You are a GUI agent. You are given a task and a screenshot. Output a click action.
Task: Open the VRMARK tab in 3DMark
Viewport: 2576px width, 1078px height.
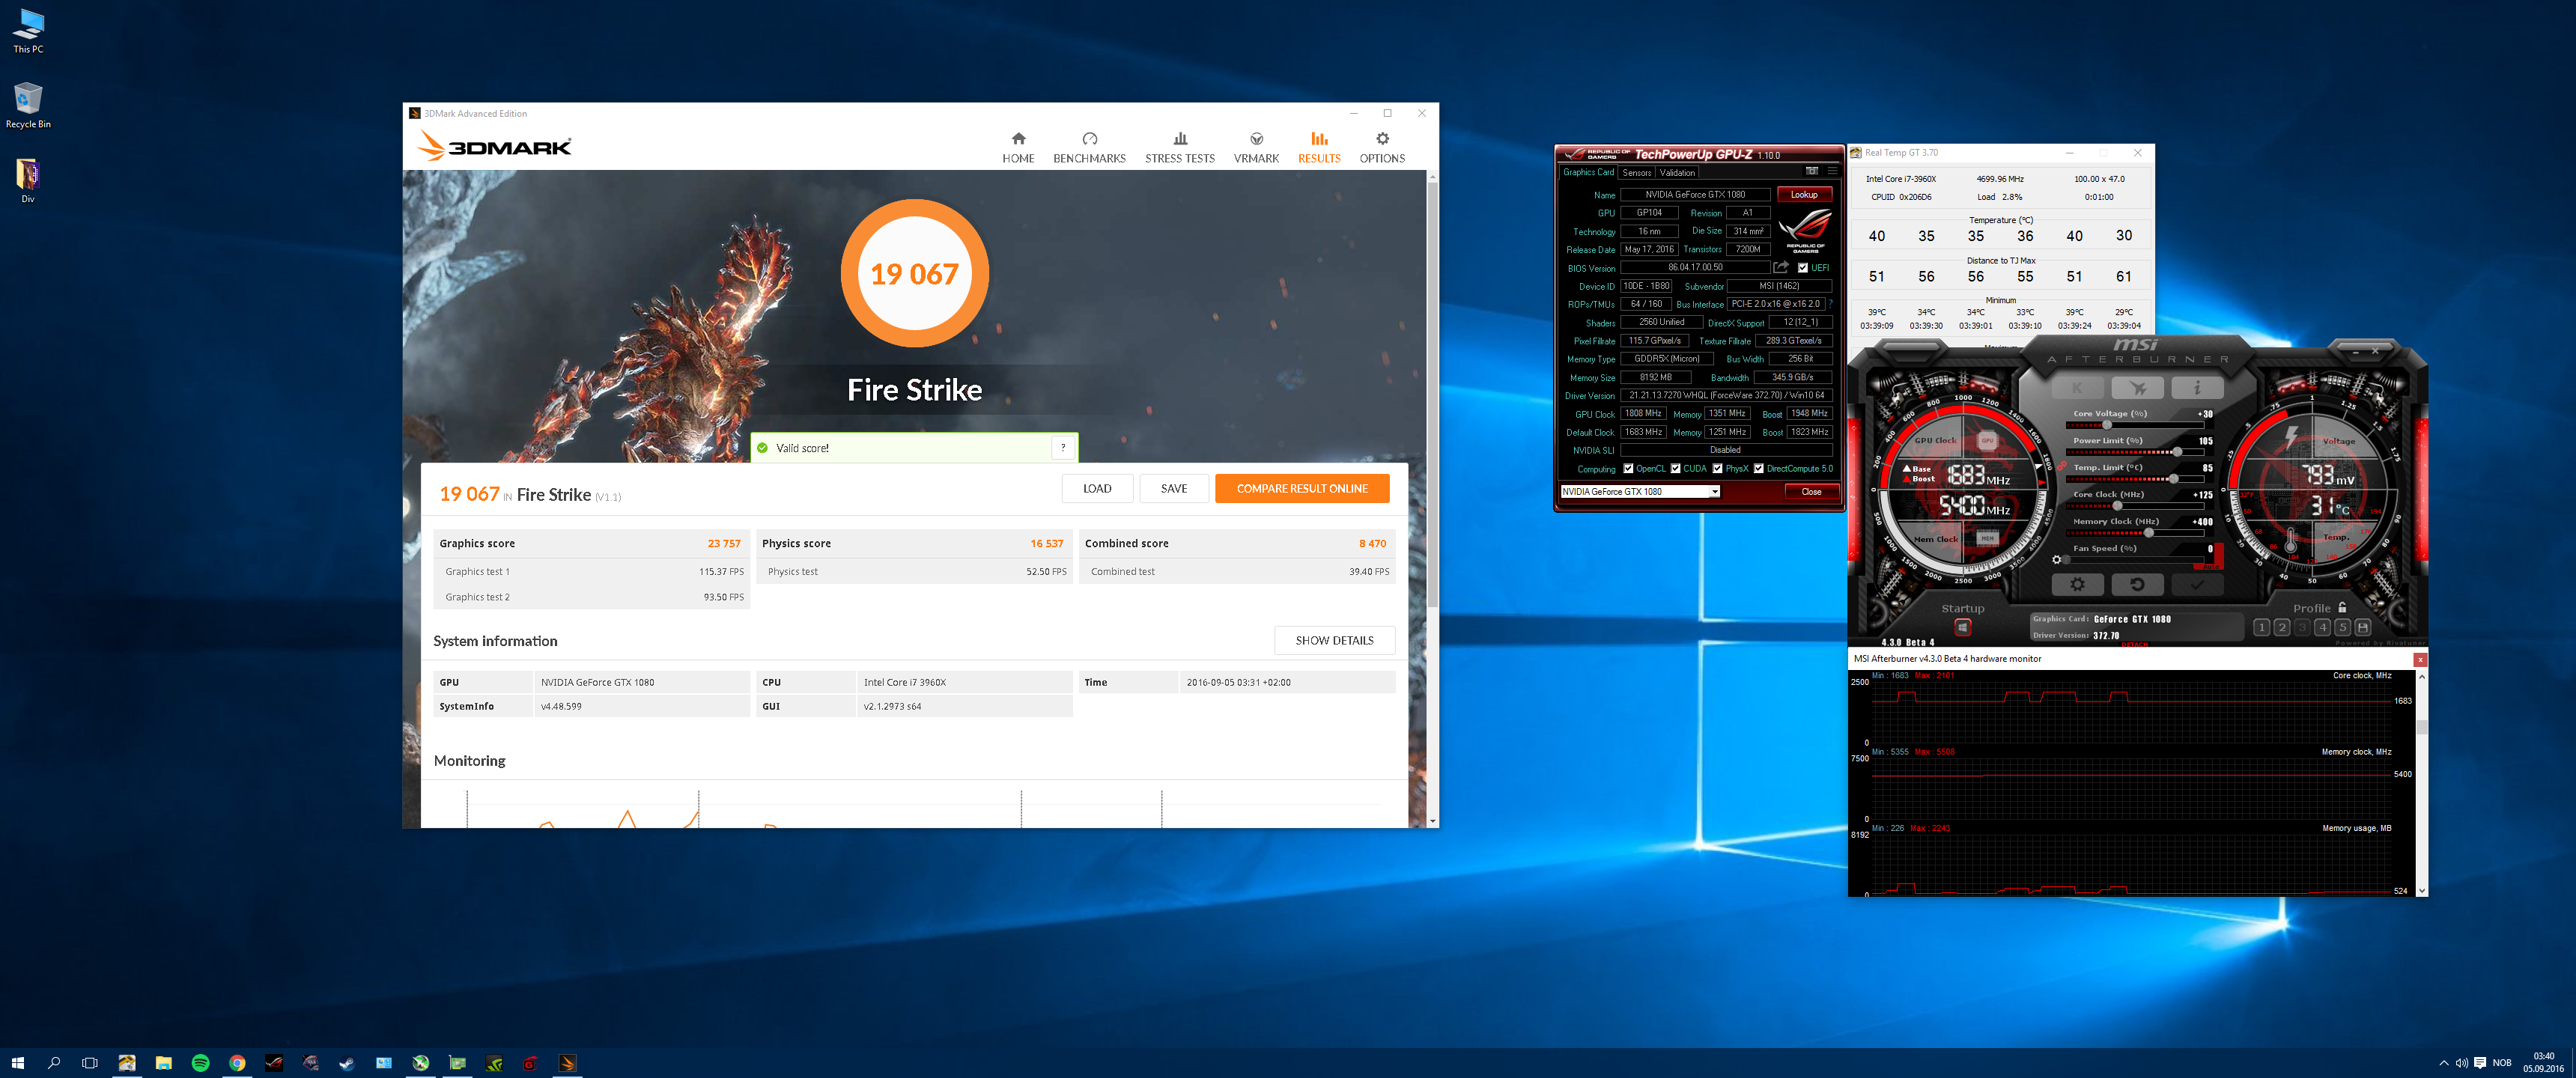(1256, 147)
